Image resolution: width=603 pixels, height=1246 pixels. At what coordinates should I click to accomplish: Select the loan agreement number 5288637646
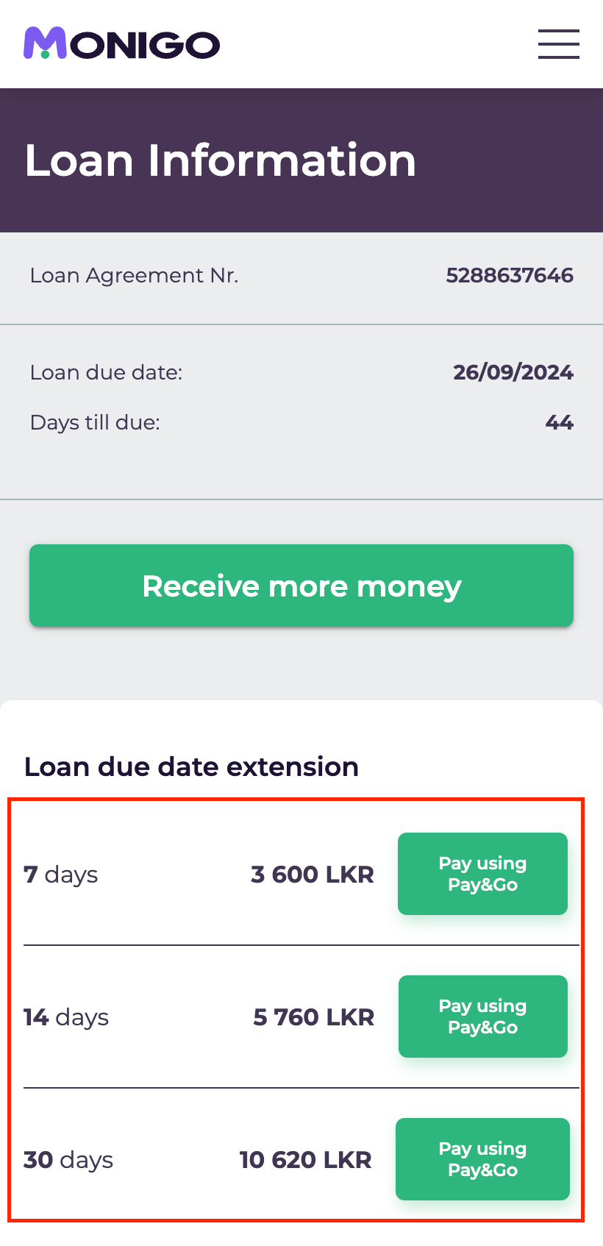point(510,276)
